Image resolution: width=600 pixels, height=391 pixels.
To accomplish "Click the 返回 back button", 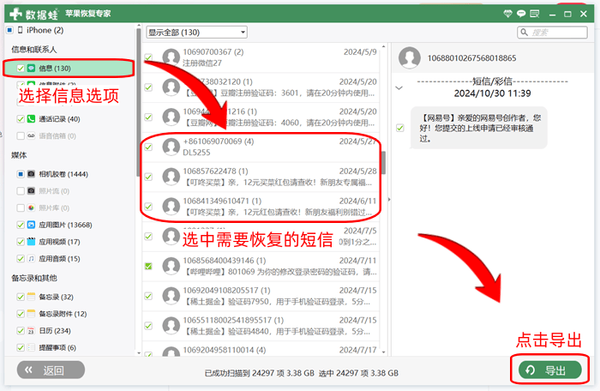I will 51,370.
